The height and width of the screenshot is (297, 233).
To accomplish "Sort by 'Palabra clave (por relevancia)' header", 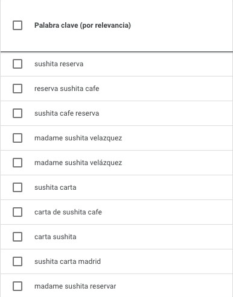I will [83, 25].
